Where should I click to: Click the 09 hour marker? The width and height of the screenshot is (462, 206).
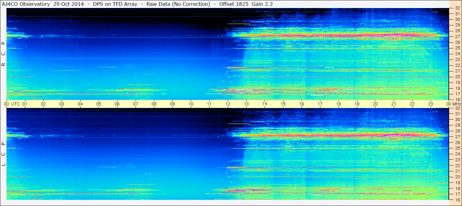[172, 104]
